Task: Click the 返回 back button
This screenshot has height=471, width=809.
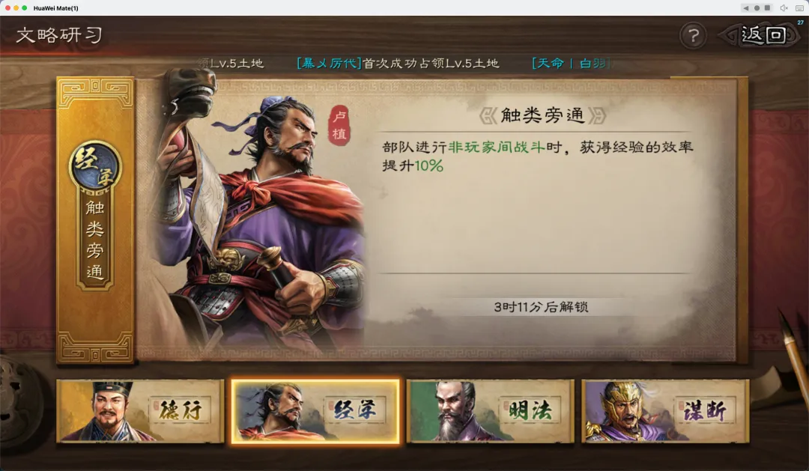Action: tap(763, 35)
